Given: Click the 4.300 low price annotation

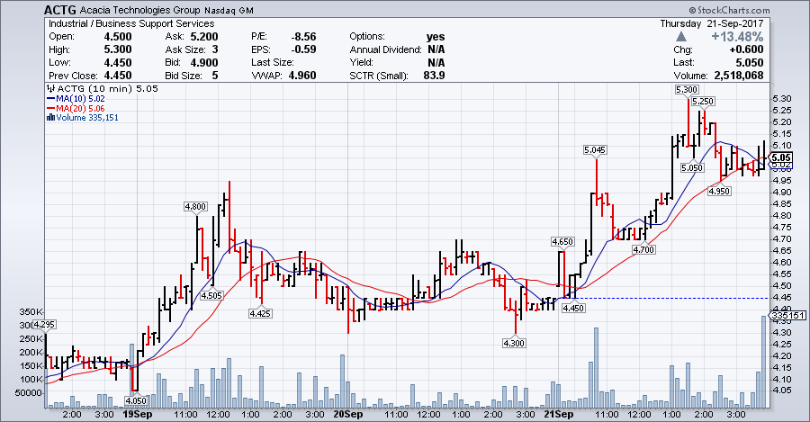Looking at the screenshot, I should tap(514, 343).
